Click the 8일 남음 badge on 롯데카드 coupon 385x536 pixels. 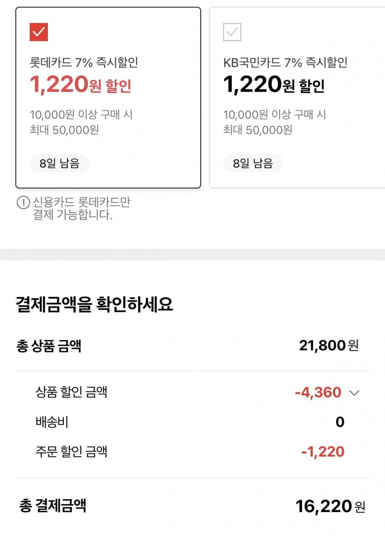pyautogui.click(x=59, y=163)
